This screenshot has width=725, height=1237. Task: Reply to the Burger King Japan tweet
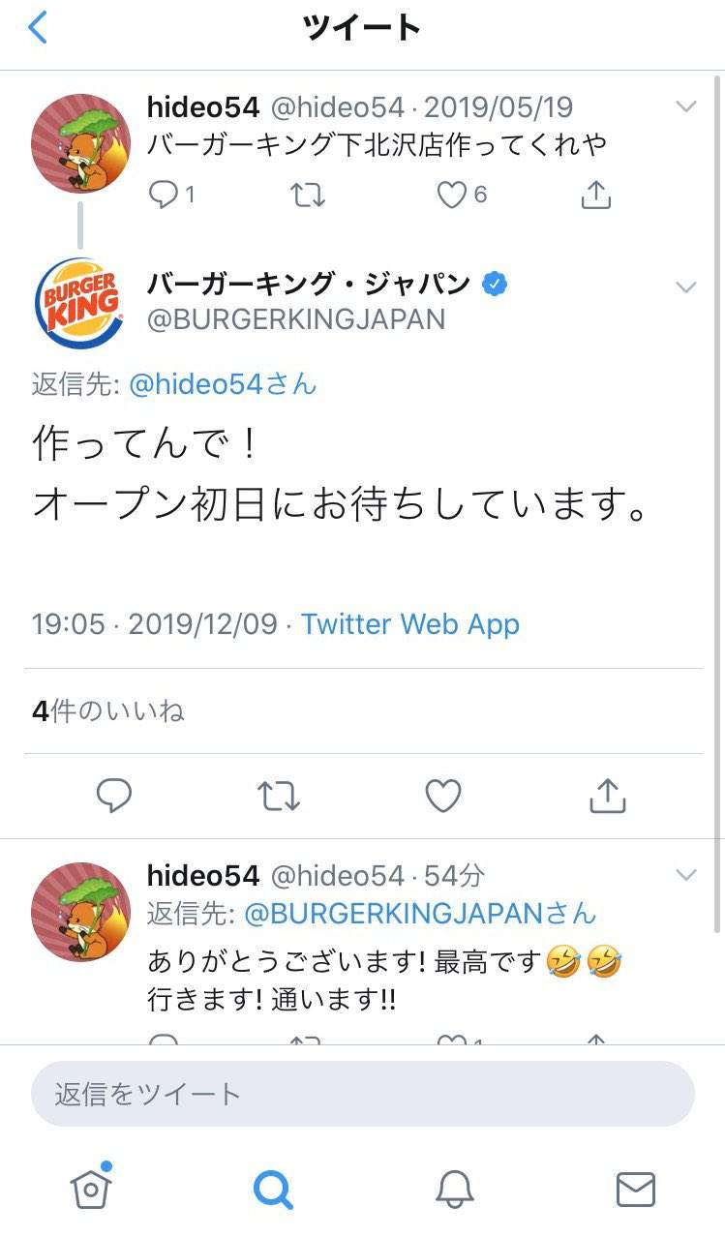point(114,796)
